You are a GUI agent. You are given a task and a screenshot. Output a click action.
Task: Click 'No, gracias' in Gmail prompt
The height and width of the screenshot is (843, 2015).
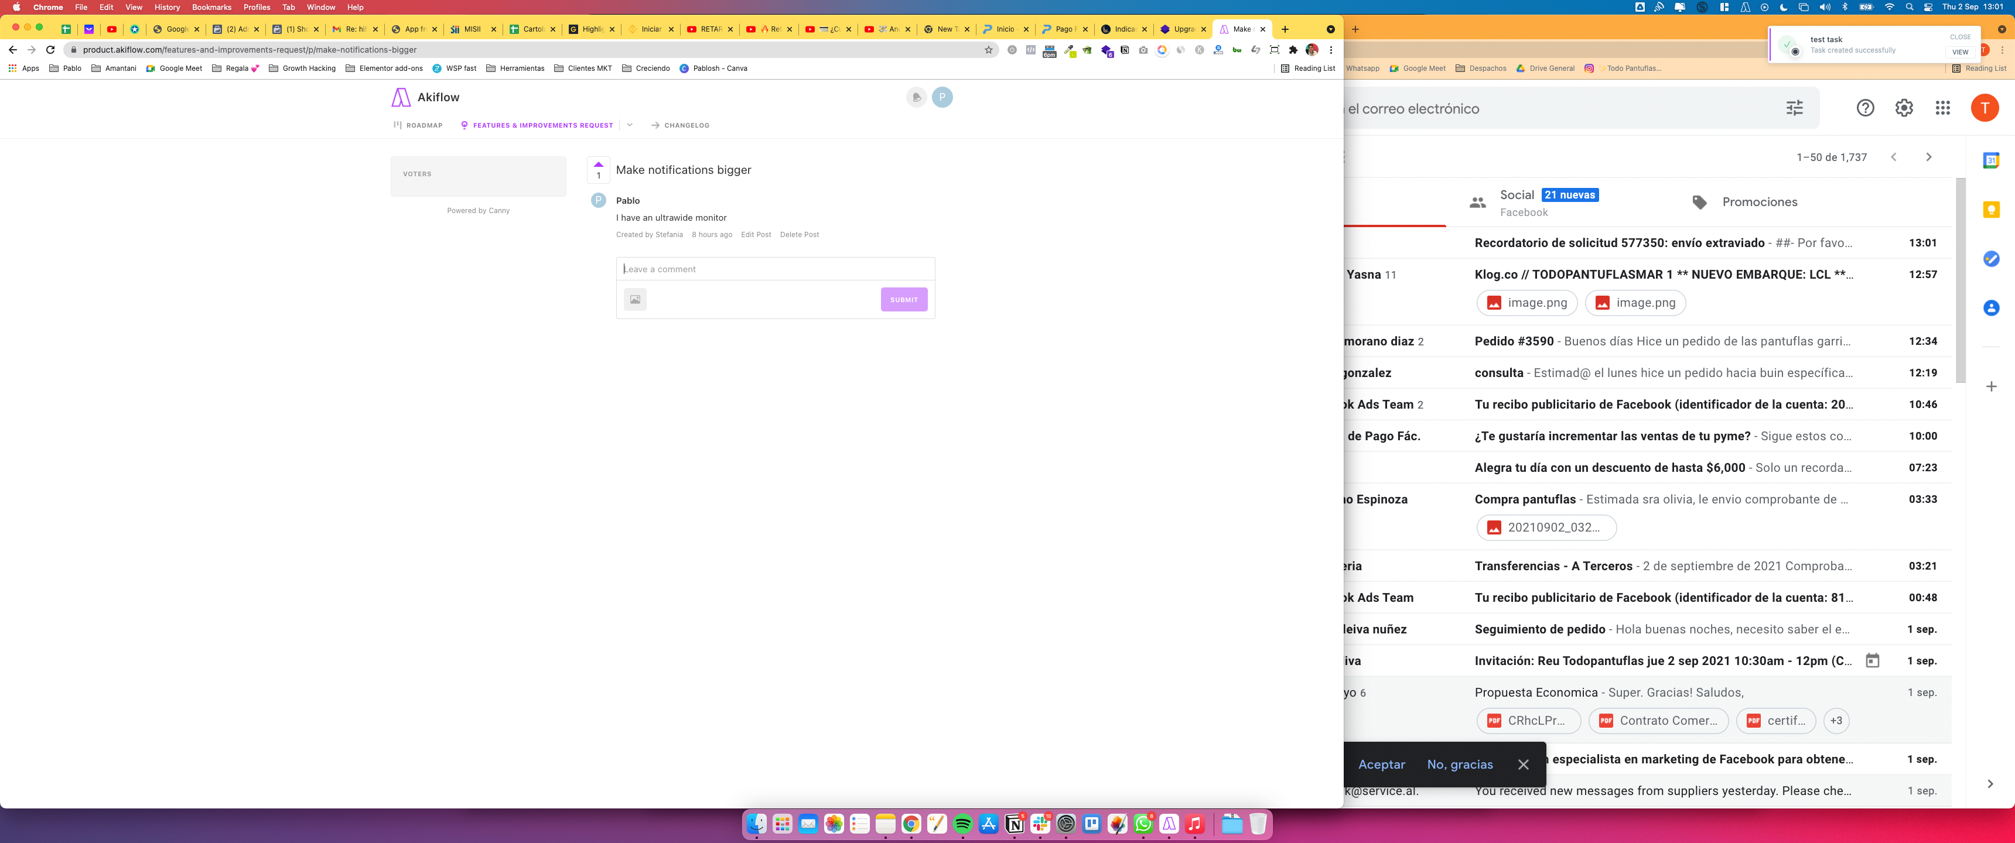click(1460, 765)
